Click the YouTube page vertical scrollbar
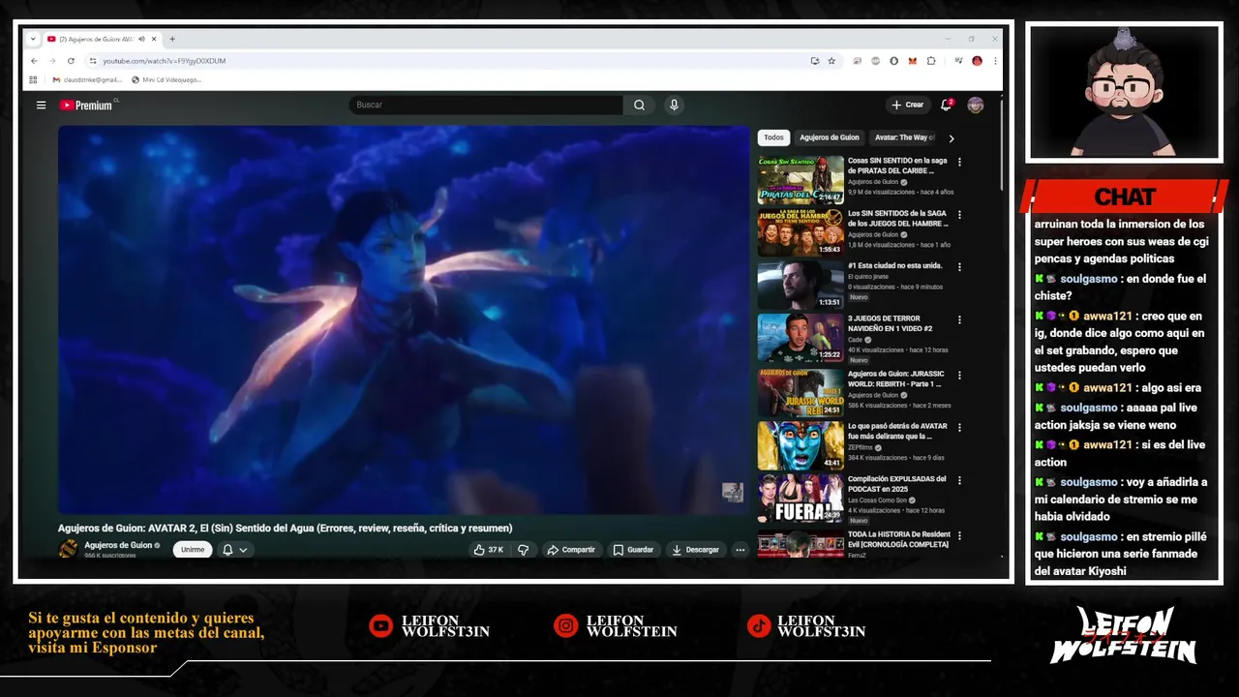 pyautogui.click(x=1001, y=143)
